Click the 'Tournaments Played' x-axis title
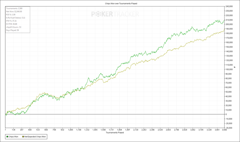 tap(115, 132)
